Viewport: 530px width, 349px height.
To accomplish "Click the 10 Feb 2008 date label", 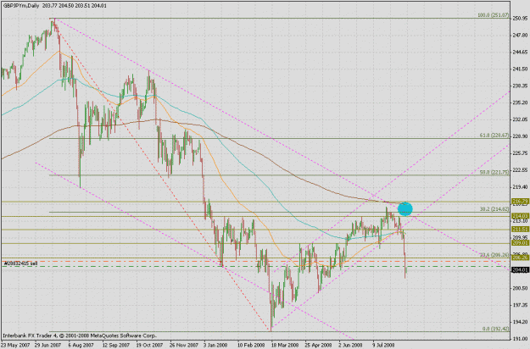I will click(250, 346).
